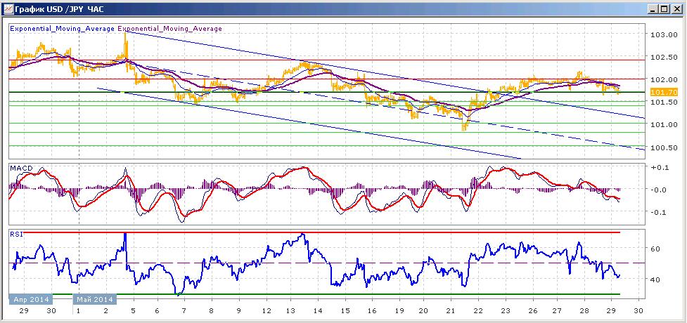The width and height of the screenshot is (687, 323).
Task: Click the +0.1 value on MACD axis
Action: (660, 168)
